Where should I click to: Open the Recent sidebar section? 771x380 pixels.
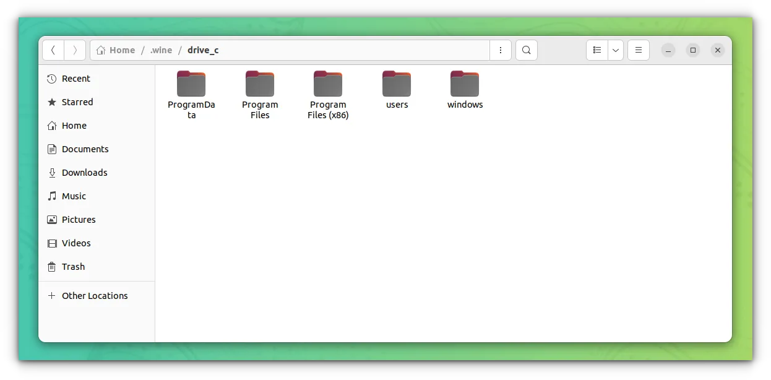(75, 79)
